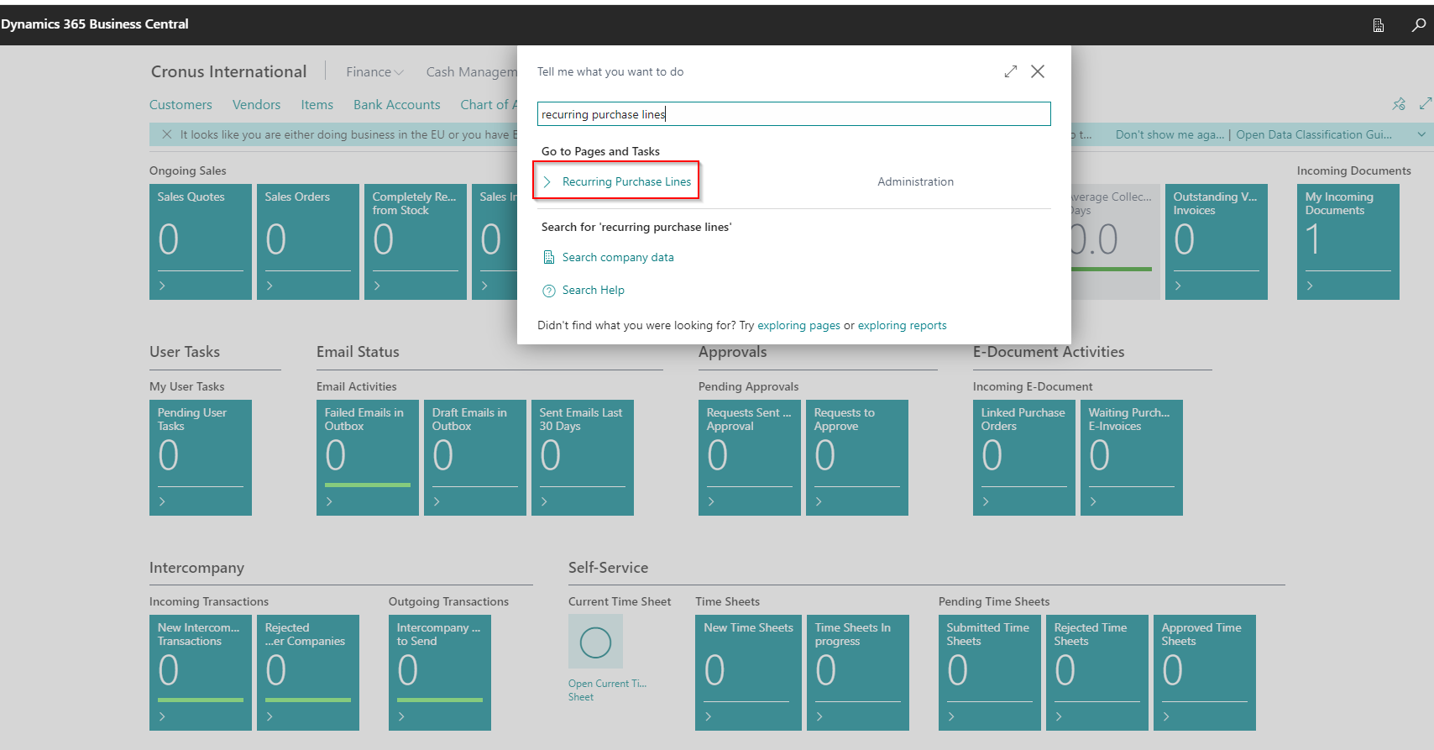The image size is (1434, 750).
Task: Open Intercompany to Send tile
Action: tap(440, 673)
